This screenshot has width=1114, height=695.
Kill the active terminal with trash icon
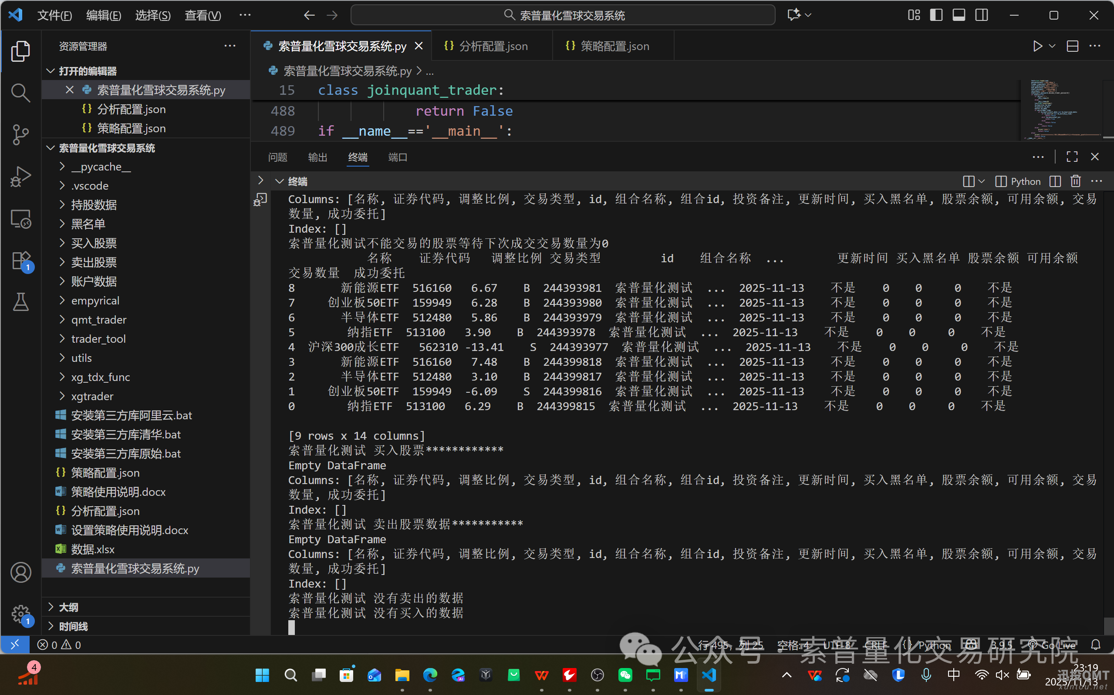1076,181
